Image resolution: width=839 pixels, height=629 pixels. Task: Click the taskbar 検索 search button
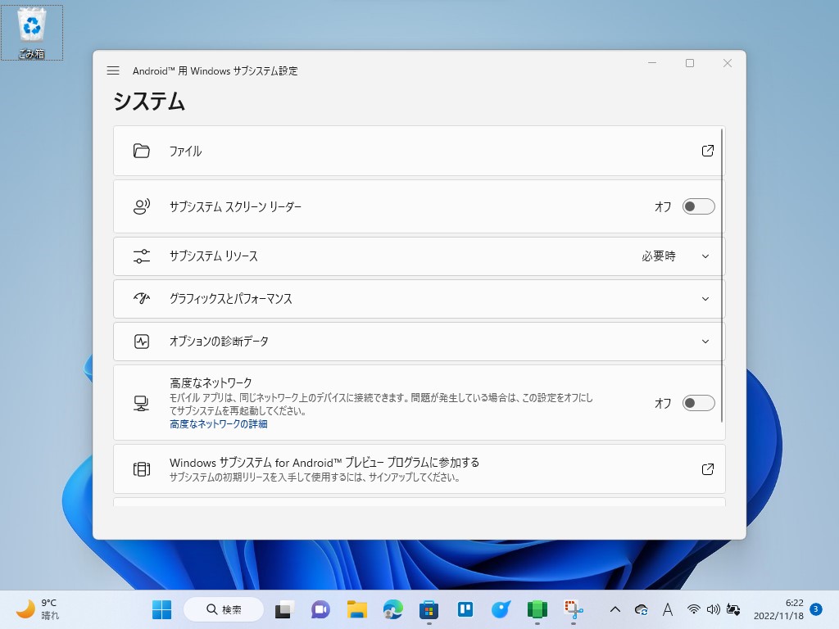click(x=223, y=609)
